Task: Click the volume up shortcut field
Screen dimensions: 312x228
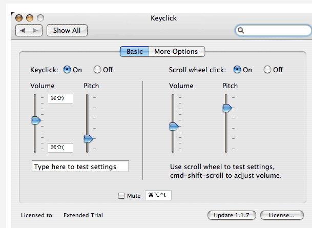Action: pos(60,98)
